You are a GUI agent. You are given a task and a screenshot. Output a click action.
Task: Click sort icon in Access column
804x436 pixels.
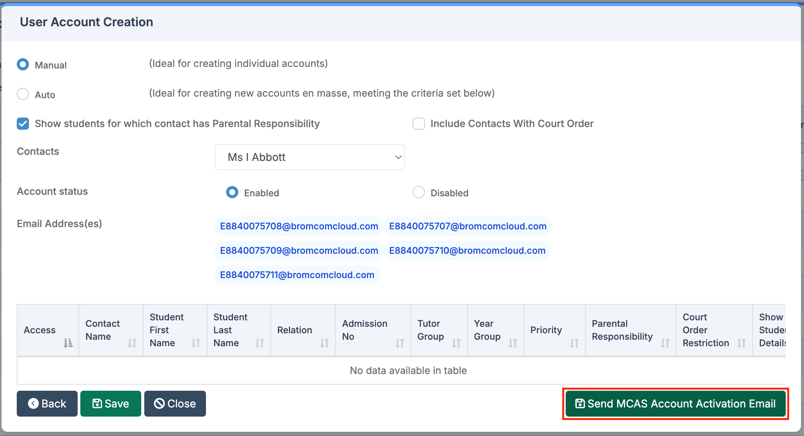[68, 343]
